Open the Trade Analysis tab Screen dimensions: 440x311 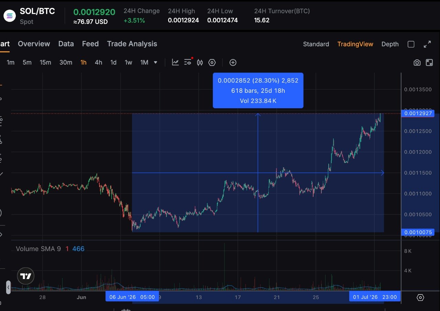(x=132, y=44)
